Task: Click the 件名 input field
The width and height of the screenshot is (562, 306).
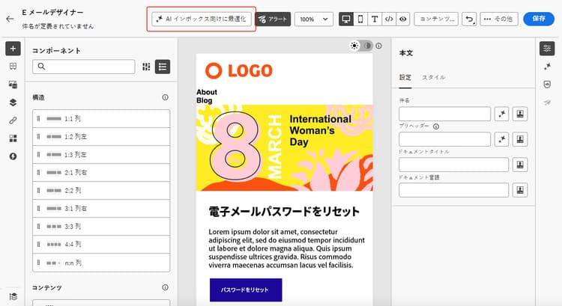Action: pos(444,114)
